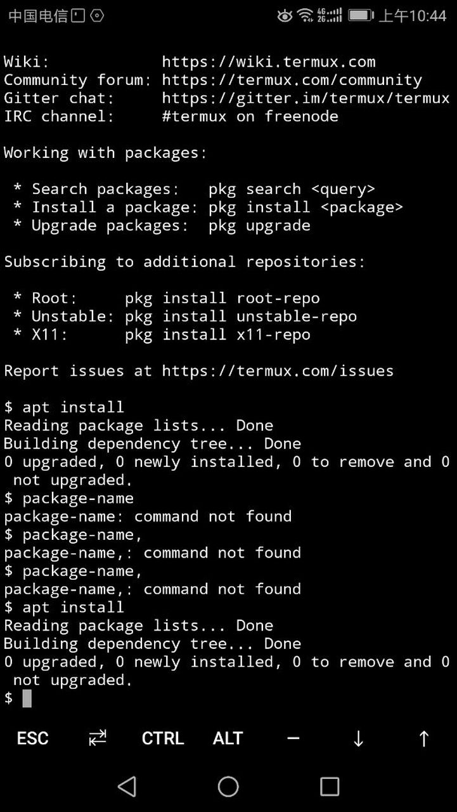
Task: Open the termux.com/issues link
Action: (278, 371)
